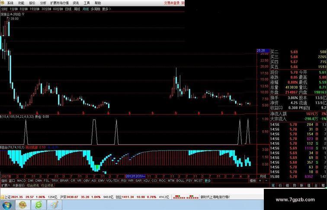Open Windows Start button
Screen dimensions: 327x210
pos(6,205)
